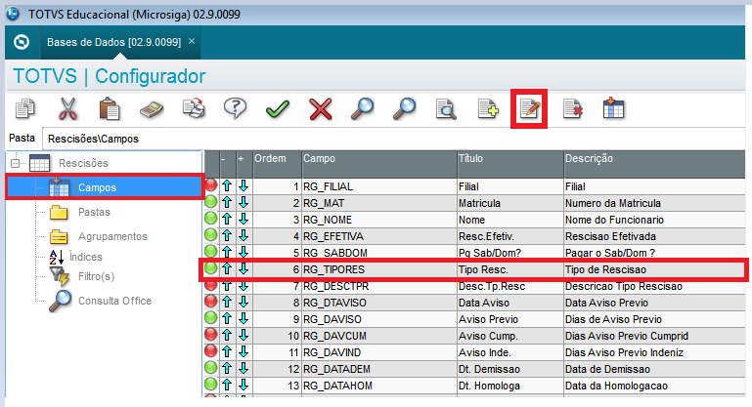Select the RG_DAVCUM field cell
This screenshot has height=407, width=752.
[378, 336]
